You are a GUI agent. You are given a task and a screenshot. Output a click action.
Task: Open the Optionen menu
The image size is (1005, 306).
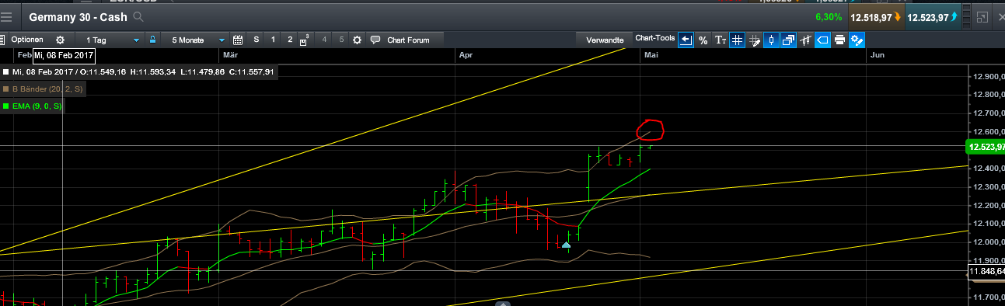(27, 40)
